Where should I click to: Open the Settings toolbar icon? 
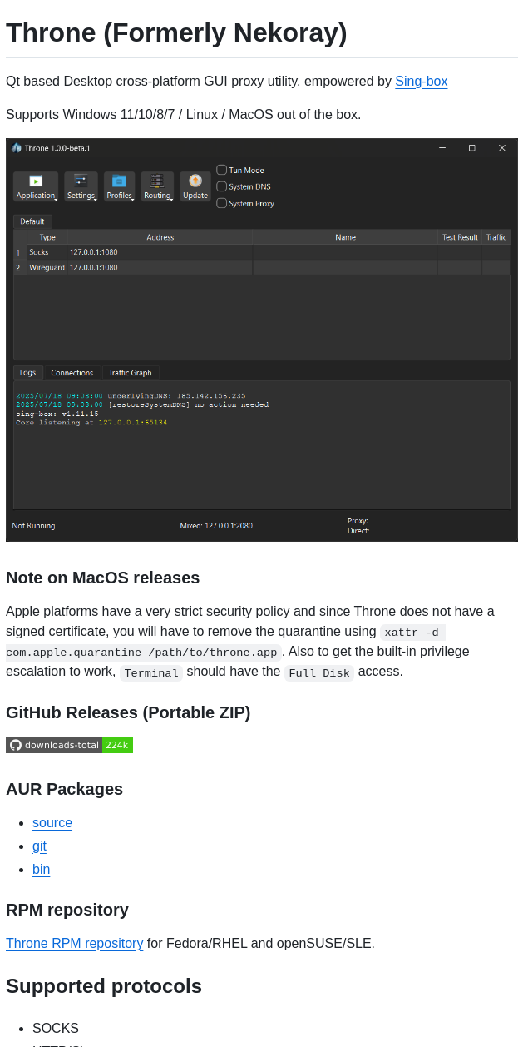(81, 181)
